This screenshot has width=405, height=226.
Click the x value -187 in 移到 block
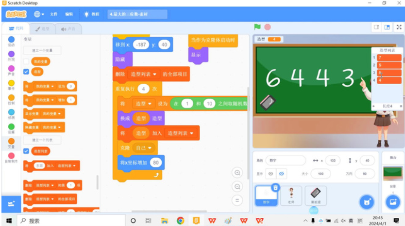click(141, 45)
